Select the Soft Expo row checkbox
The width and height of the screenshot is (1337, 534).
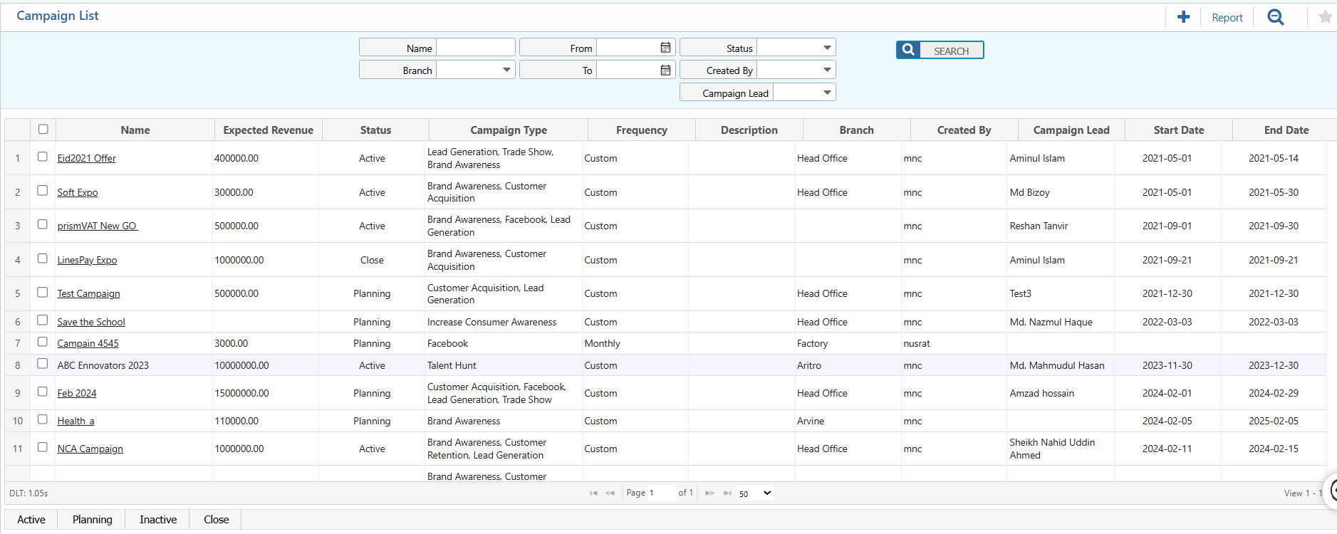point(43,191)
